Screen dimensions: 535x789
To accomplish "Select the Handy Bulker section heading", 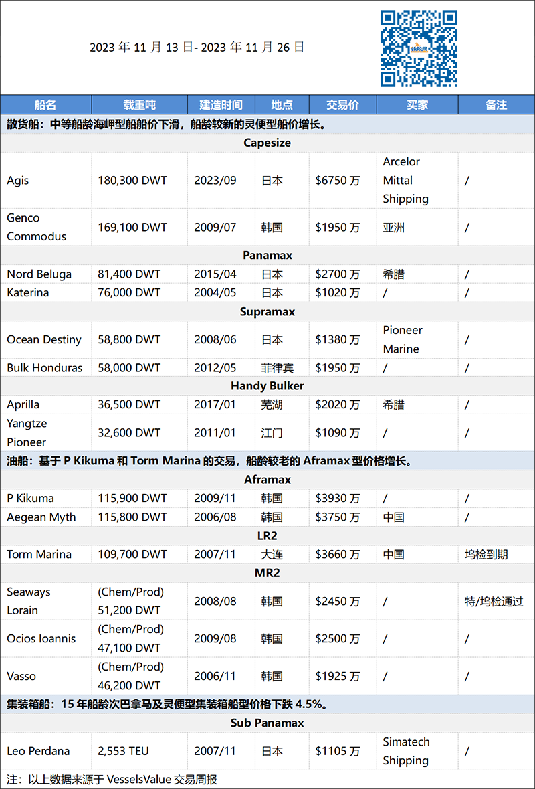I will 267,386.
